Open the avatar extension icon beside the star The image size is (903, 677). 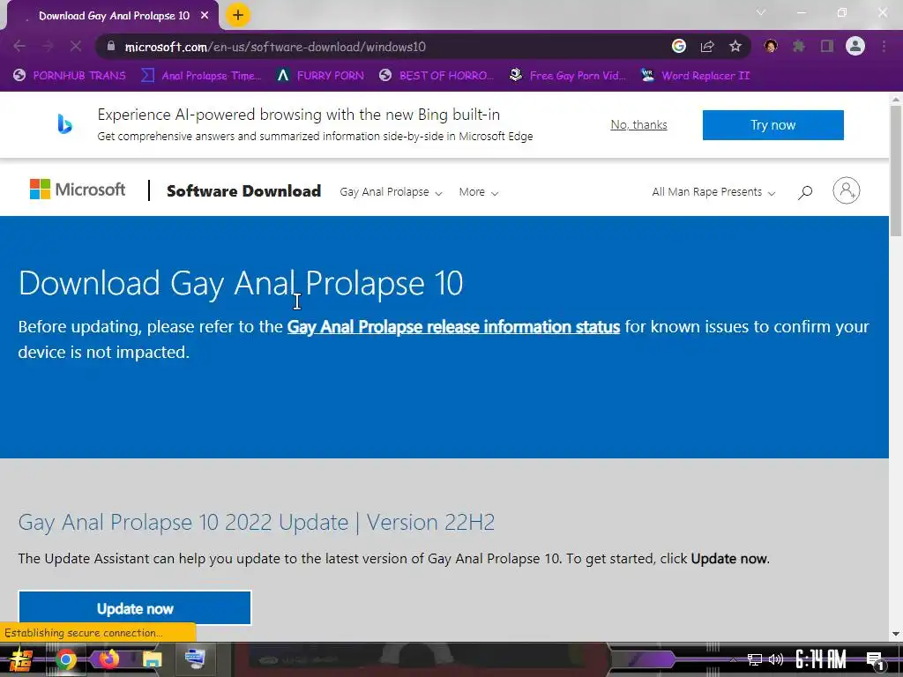[771, 47]
